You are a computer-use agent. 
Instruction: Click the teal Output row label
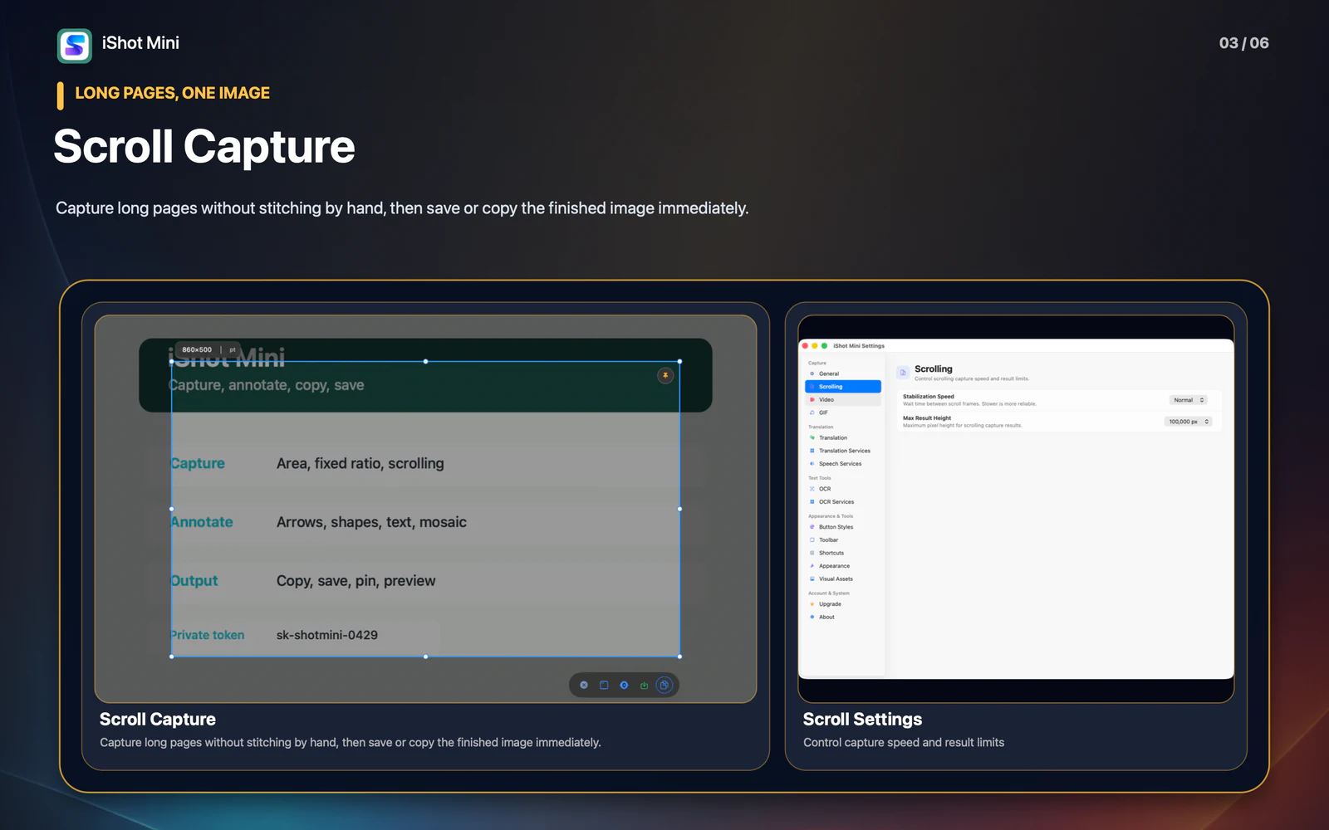tap(194, 581)
